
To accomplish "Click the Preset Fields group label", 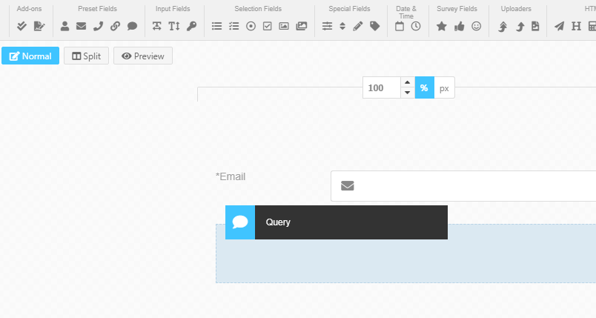I will coord(97,9).
